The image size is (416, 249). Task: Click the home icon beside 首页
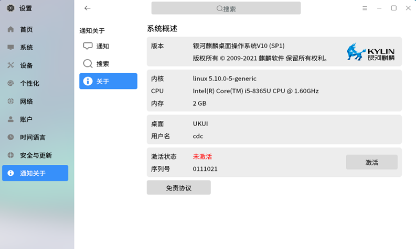pos(10,29)
